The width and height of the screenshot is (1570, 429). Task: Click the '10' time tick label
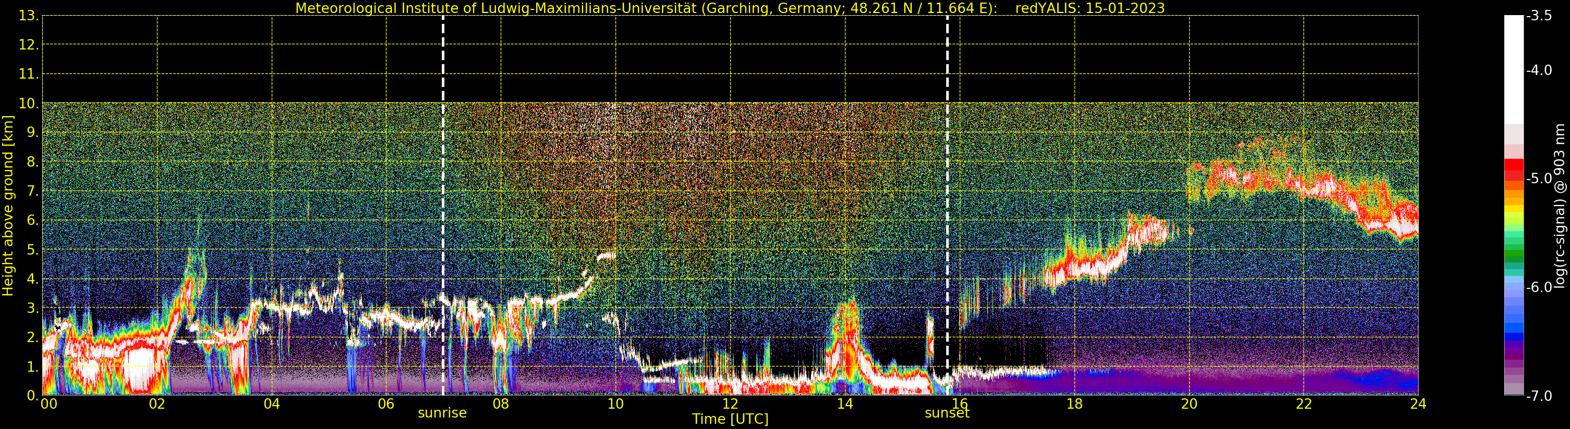tap(615, 403)
